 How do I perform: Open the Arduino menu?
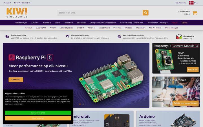pos(35,23)
